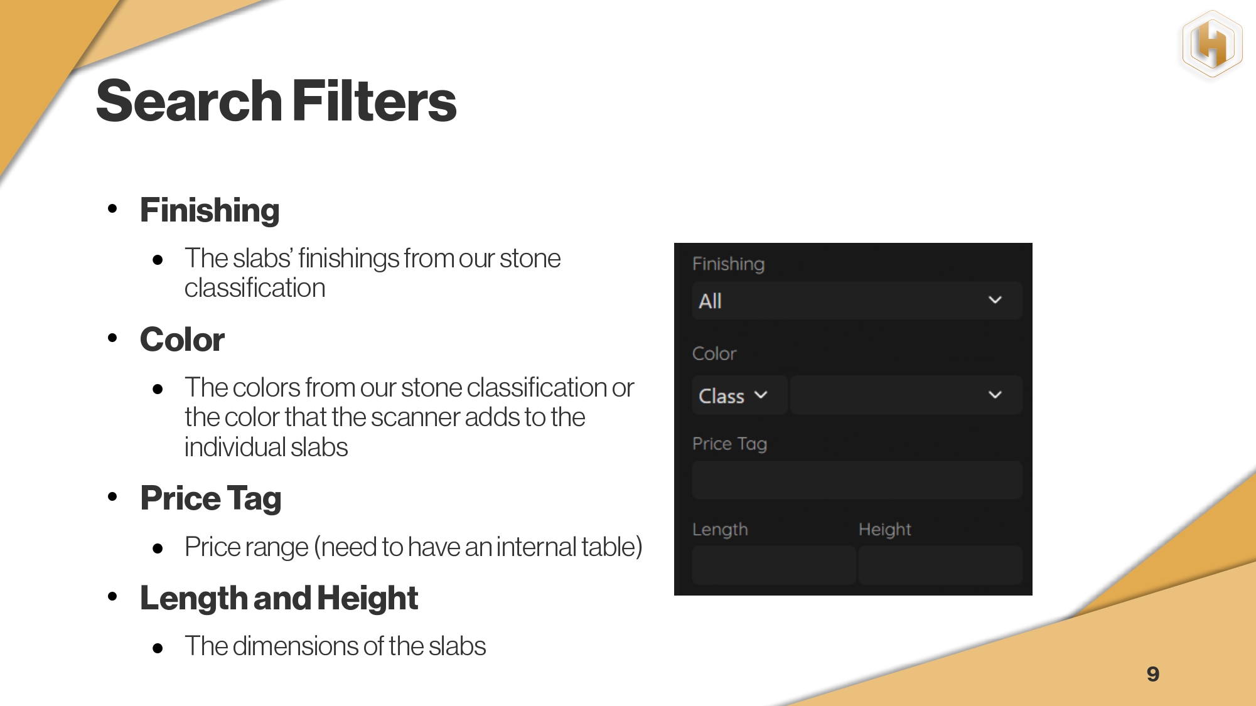Image resolution: width=1256 pixels, height=706 pixels.
Task: Click the Finishing dropdown chevron arrow
Action: pyautogui.click(x=995, y=300)
